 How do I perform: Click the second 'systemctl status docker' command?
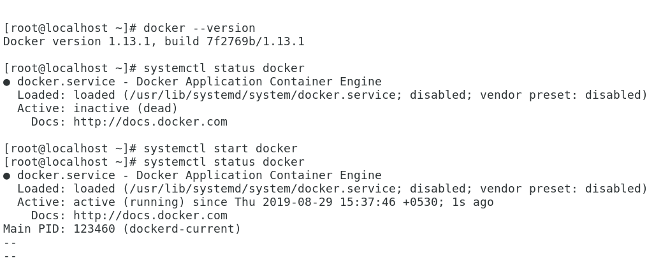click(224, 163)
